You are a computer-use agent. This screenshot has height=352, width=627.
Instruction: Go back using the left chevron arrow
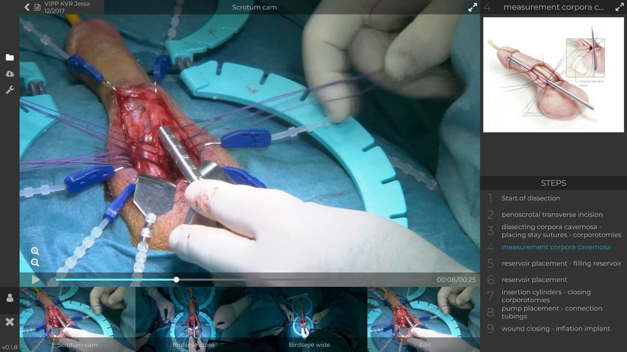pyautogui.click(x=27, y=7)
